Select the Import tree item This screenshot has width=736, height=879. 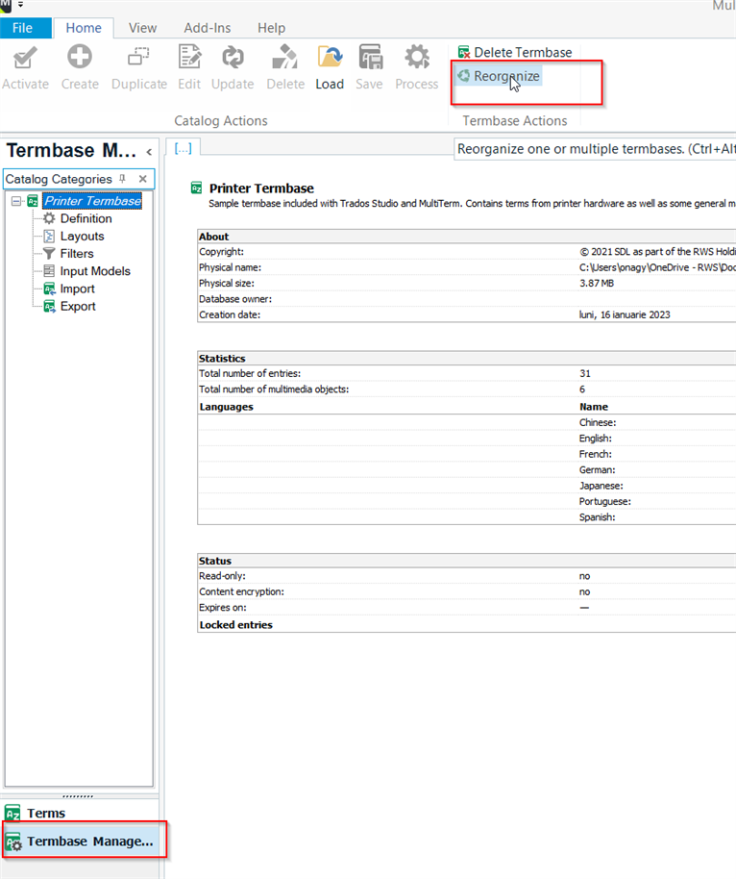77,289
